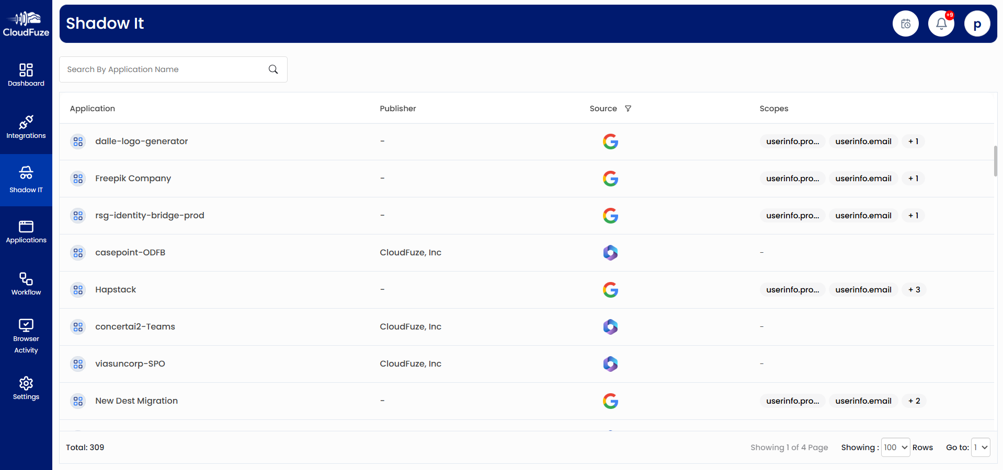1003x470 pixels.
Task: Click the search magnifier icon
Action: click(272, 69)
